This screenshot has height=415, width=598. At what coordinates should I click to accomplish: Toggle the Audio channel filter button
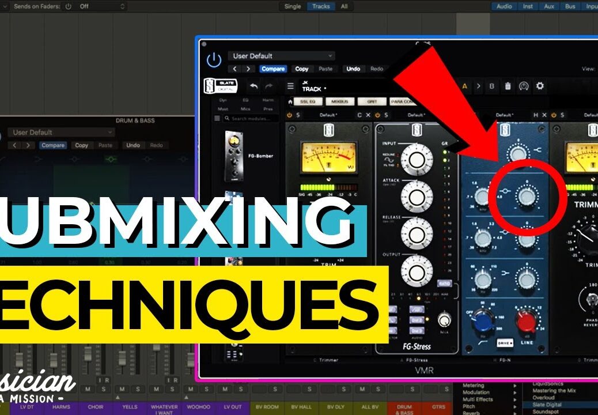pos(504,6)
